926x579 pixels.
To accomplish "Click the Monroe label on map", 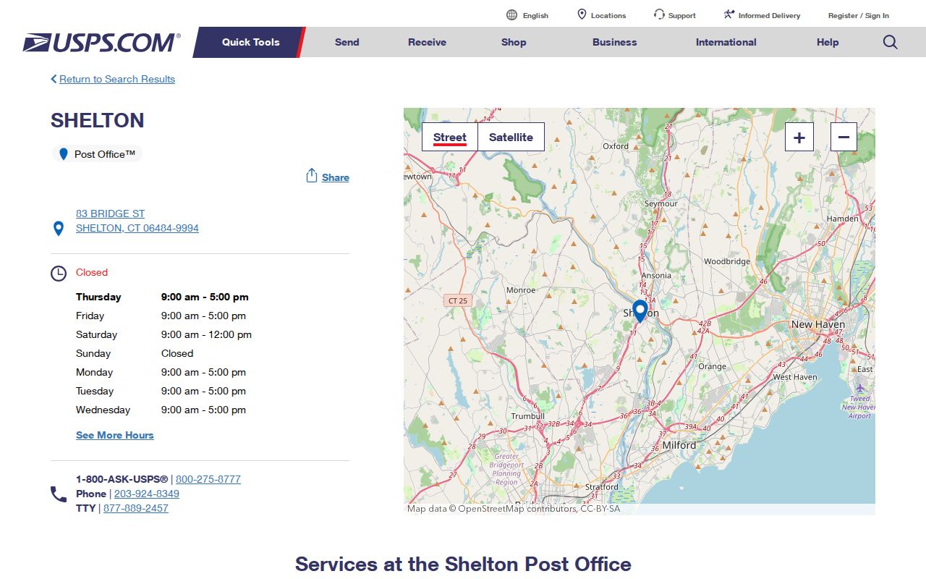I will coord(521,290).
